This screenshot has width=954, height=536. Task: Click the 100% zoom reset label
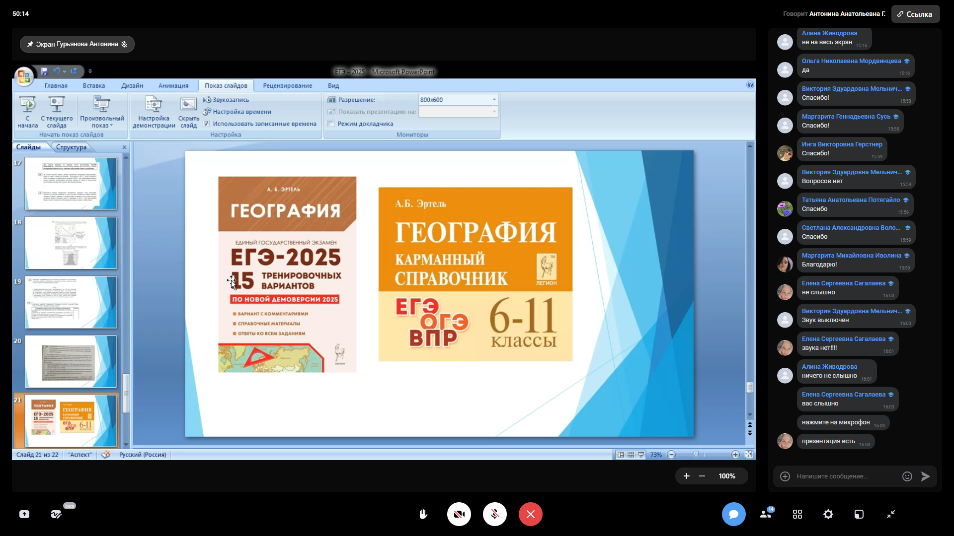(x=727, y=476)
